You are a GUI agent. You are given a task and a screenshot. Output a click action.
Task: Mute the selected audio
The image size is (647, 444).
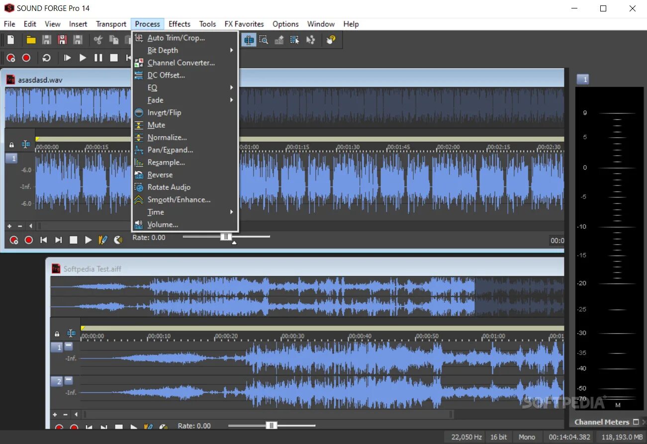155,125
